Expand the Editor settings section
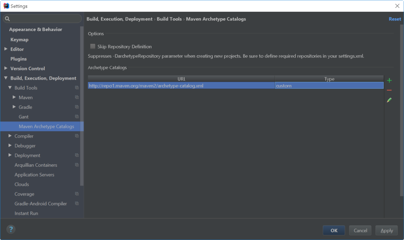 (x=6, y=49)
